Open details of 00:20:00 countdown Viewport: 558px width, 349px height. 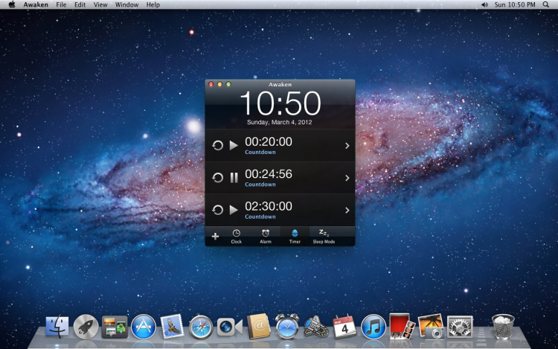click(x=347, y=146)
